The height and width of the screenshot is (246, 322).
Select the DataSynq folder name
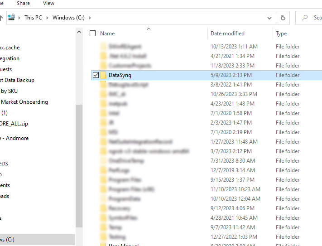(x=120, y=75)
